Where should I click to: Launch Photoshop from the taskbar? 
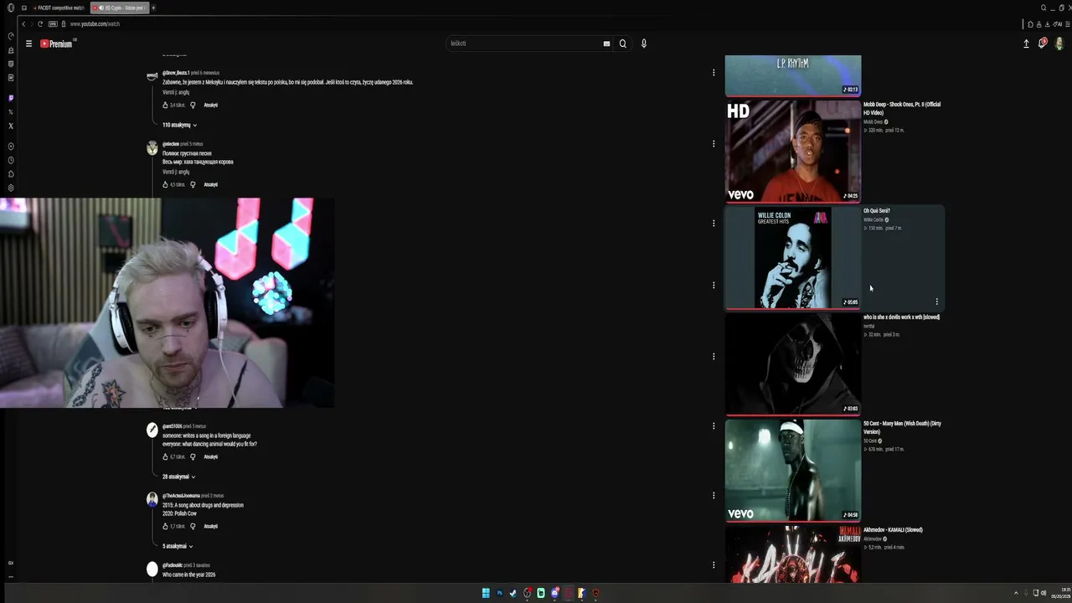tap(500, 593)
